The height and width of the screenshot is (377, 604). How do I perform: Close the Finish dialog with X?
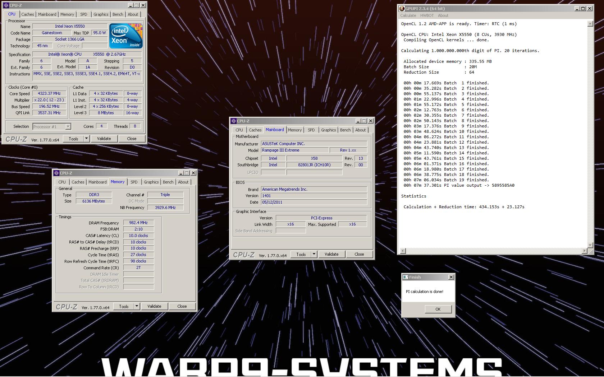pyautogui.click(x=451, y=277)
